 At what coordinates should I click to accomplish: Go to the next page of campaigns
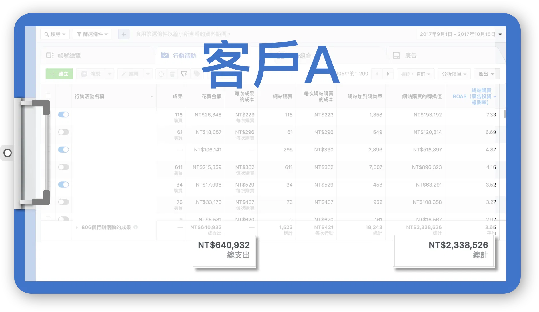tap(388, 74)
